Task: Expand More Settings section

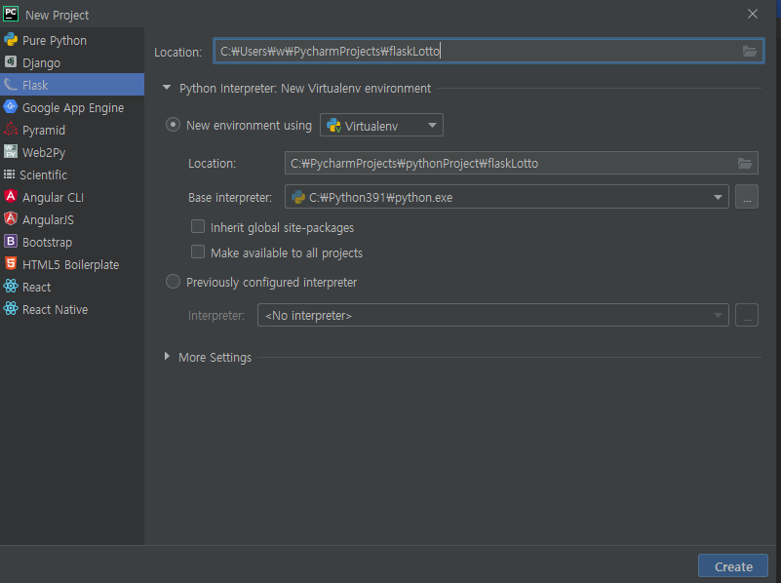Action: pyautogui.click(x=167, y=357)
